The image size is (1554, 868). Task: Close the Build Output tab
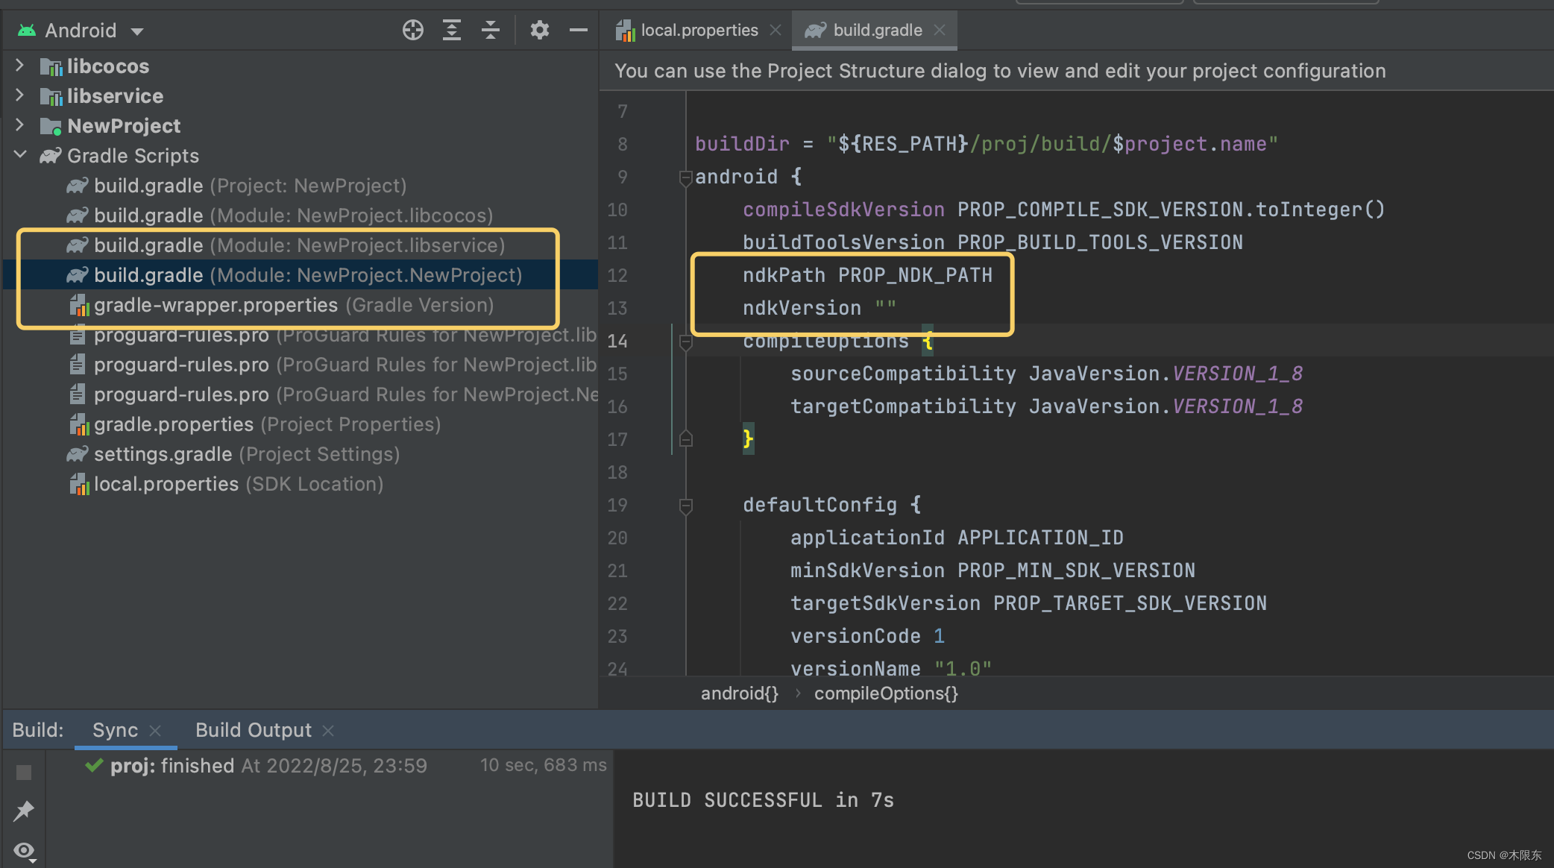[328, 731]
